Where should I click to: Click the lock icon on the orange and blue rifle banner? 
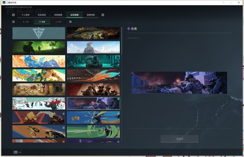coord(63,128)
